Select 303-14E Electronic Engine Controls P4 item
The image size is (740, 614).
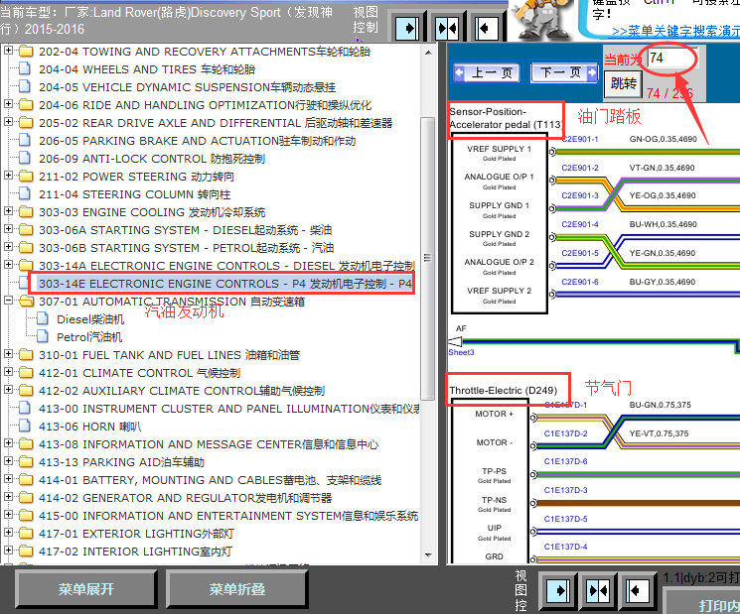click(225, 284)
